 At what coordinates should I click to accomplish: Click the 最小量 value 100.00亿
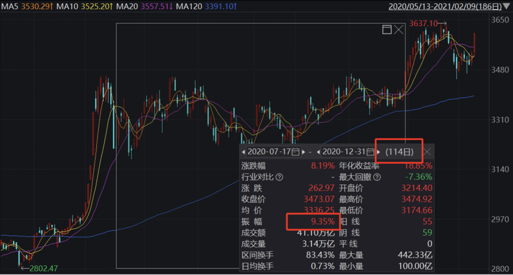click(415, 266)
